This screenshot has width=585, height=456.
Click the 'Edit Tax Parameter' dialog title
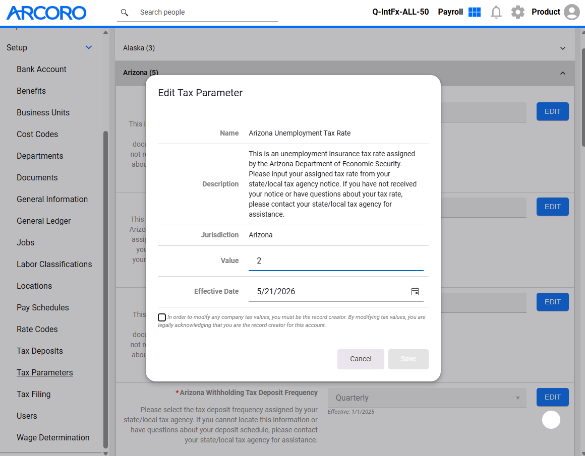coord(200,93)
